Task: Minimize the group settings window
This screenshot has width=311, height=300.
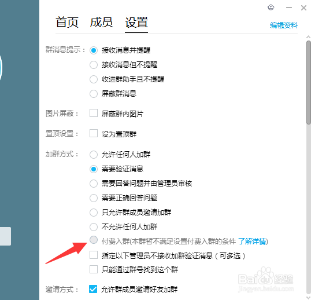Action: click(x=289, y=8)
